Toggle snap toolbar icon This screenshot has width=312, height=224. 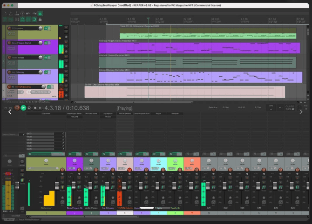[x=34, y=19]
